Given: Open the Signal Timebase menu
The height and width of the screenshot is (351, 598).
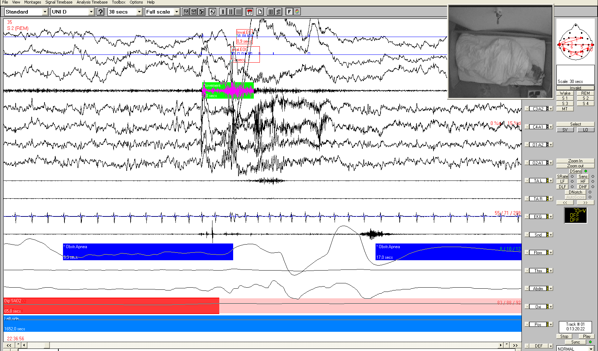Looking at the screenshot, I should coord(59,2).
